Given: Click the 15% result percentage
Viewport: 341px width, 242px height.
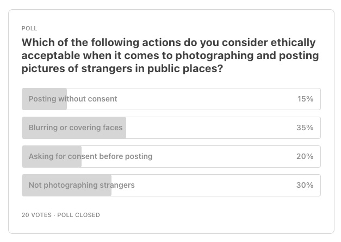Looking at the screenshot, I should click(305, 99).
